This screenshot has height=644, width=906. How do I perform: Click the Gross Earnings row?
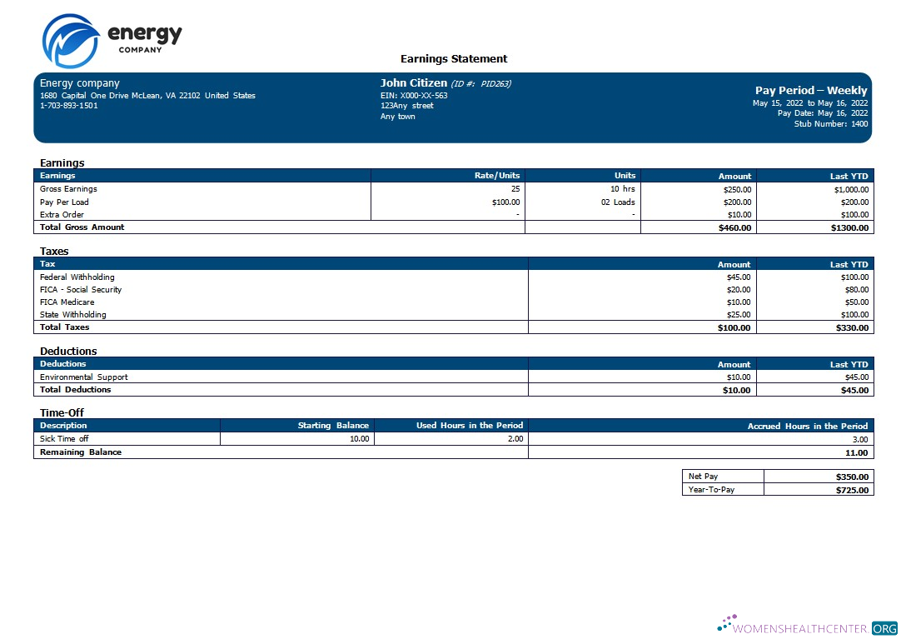[69, 189]
